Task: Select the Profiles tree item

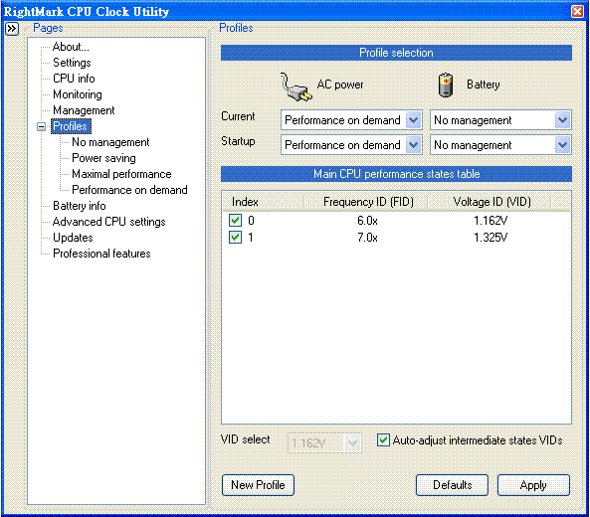Action: pyautogui.click(x=71, y=126)
